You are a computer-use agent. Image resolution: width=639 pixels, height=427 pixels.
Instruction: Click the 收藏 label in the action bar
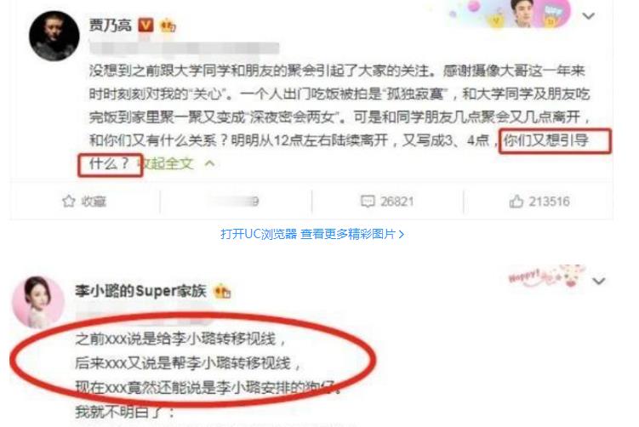(x=94, y=202)
